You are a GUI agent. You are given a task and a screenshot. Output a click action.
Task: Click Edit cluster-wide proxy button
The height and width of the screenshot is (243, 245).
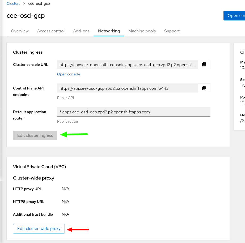tap(39, 229)
